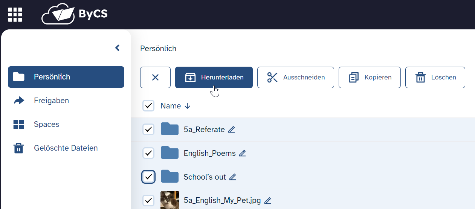Click the Löschen button

click(x=435, y=77)
